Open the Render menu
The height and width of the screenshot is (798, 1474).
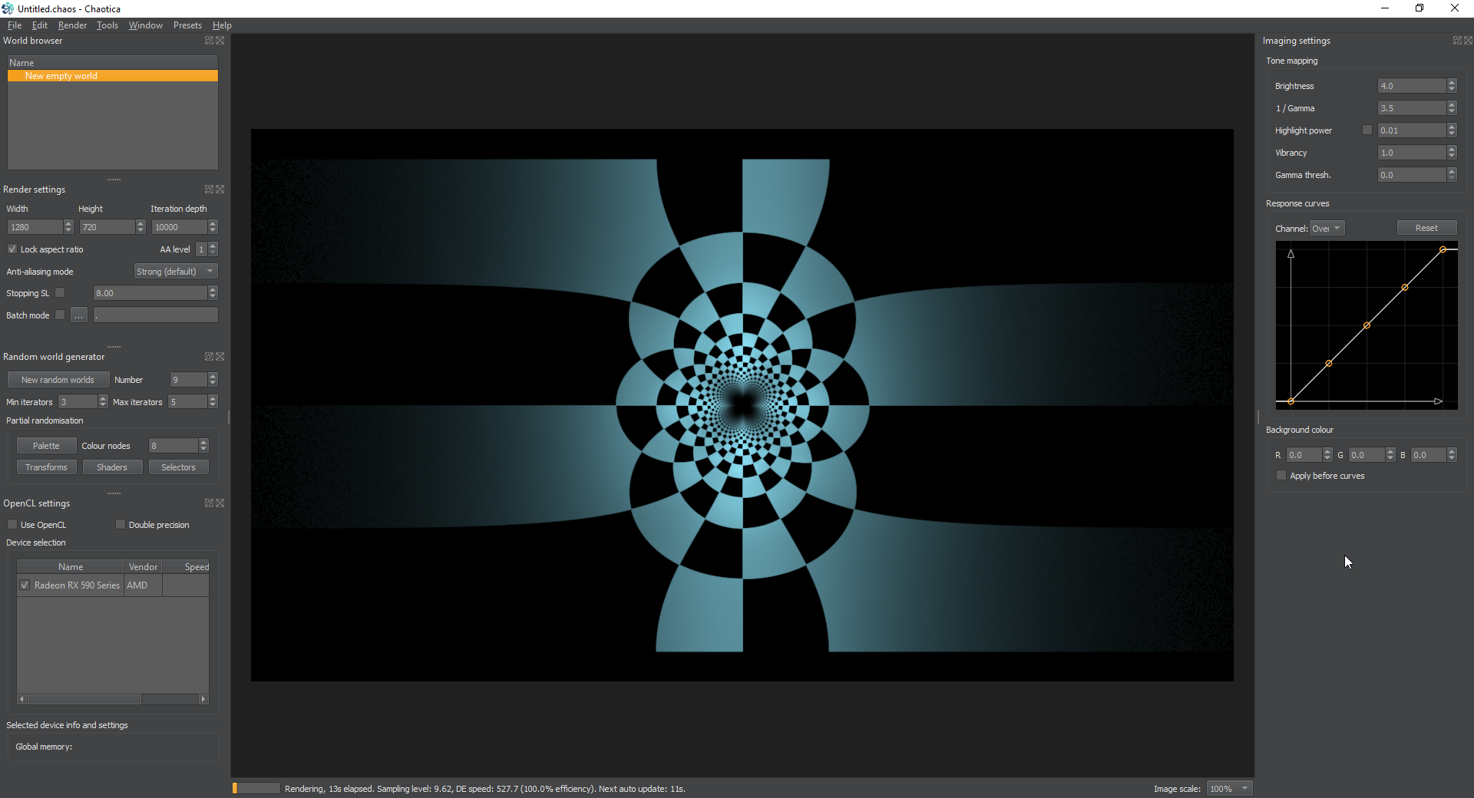(x=72, y=25)
